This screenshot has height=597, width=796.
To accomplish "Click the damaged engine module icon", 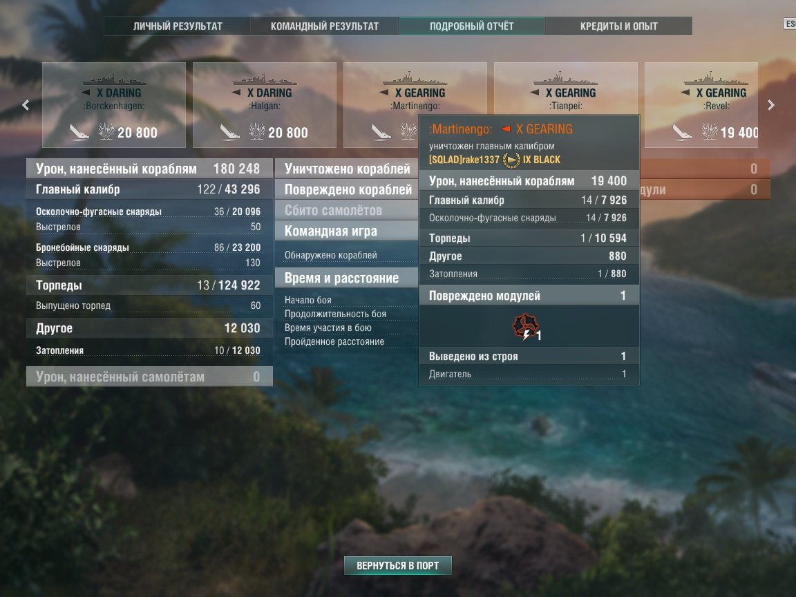I will click(525, 327).
